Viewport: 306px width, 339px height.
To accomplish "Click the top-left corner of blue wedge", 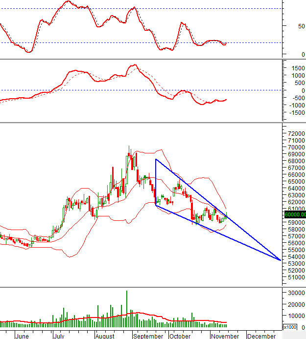I will coord(156,159).
